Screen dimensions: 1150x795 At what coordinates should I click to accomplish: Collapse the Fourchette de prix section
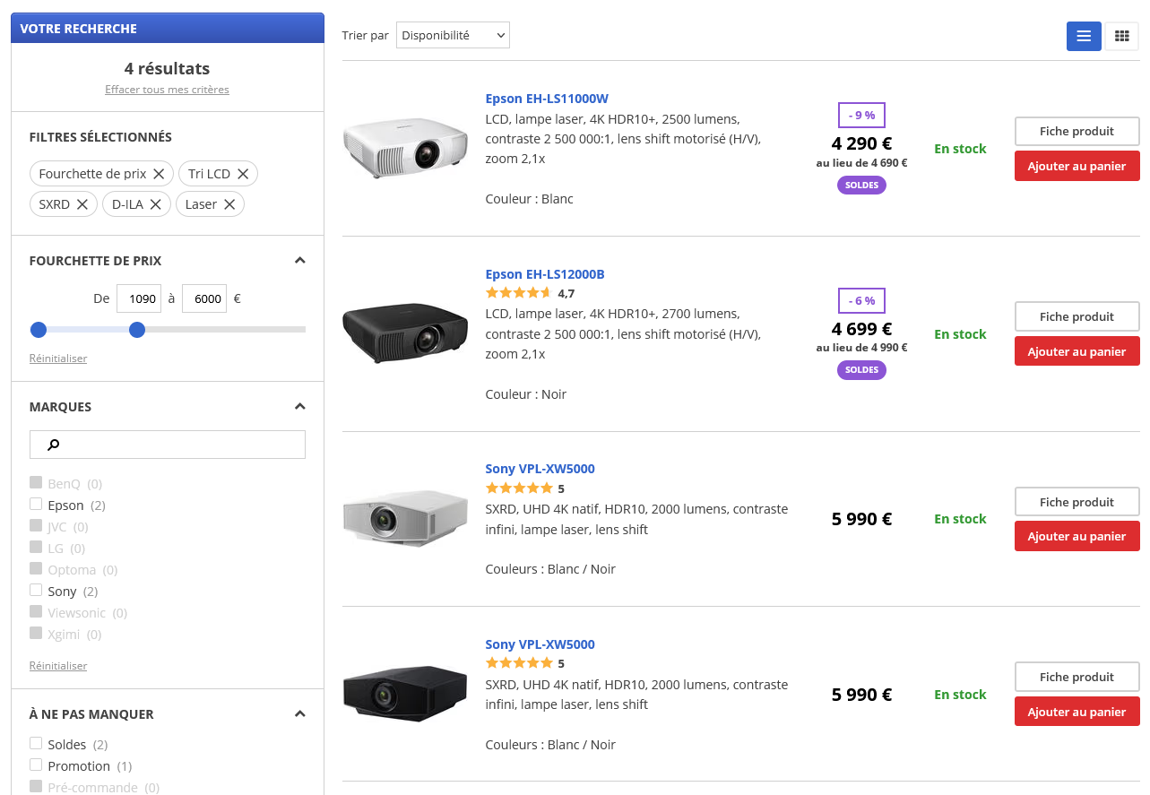click(x=300, y=261)
